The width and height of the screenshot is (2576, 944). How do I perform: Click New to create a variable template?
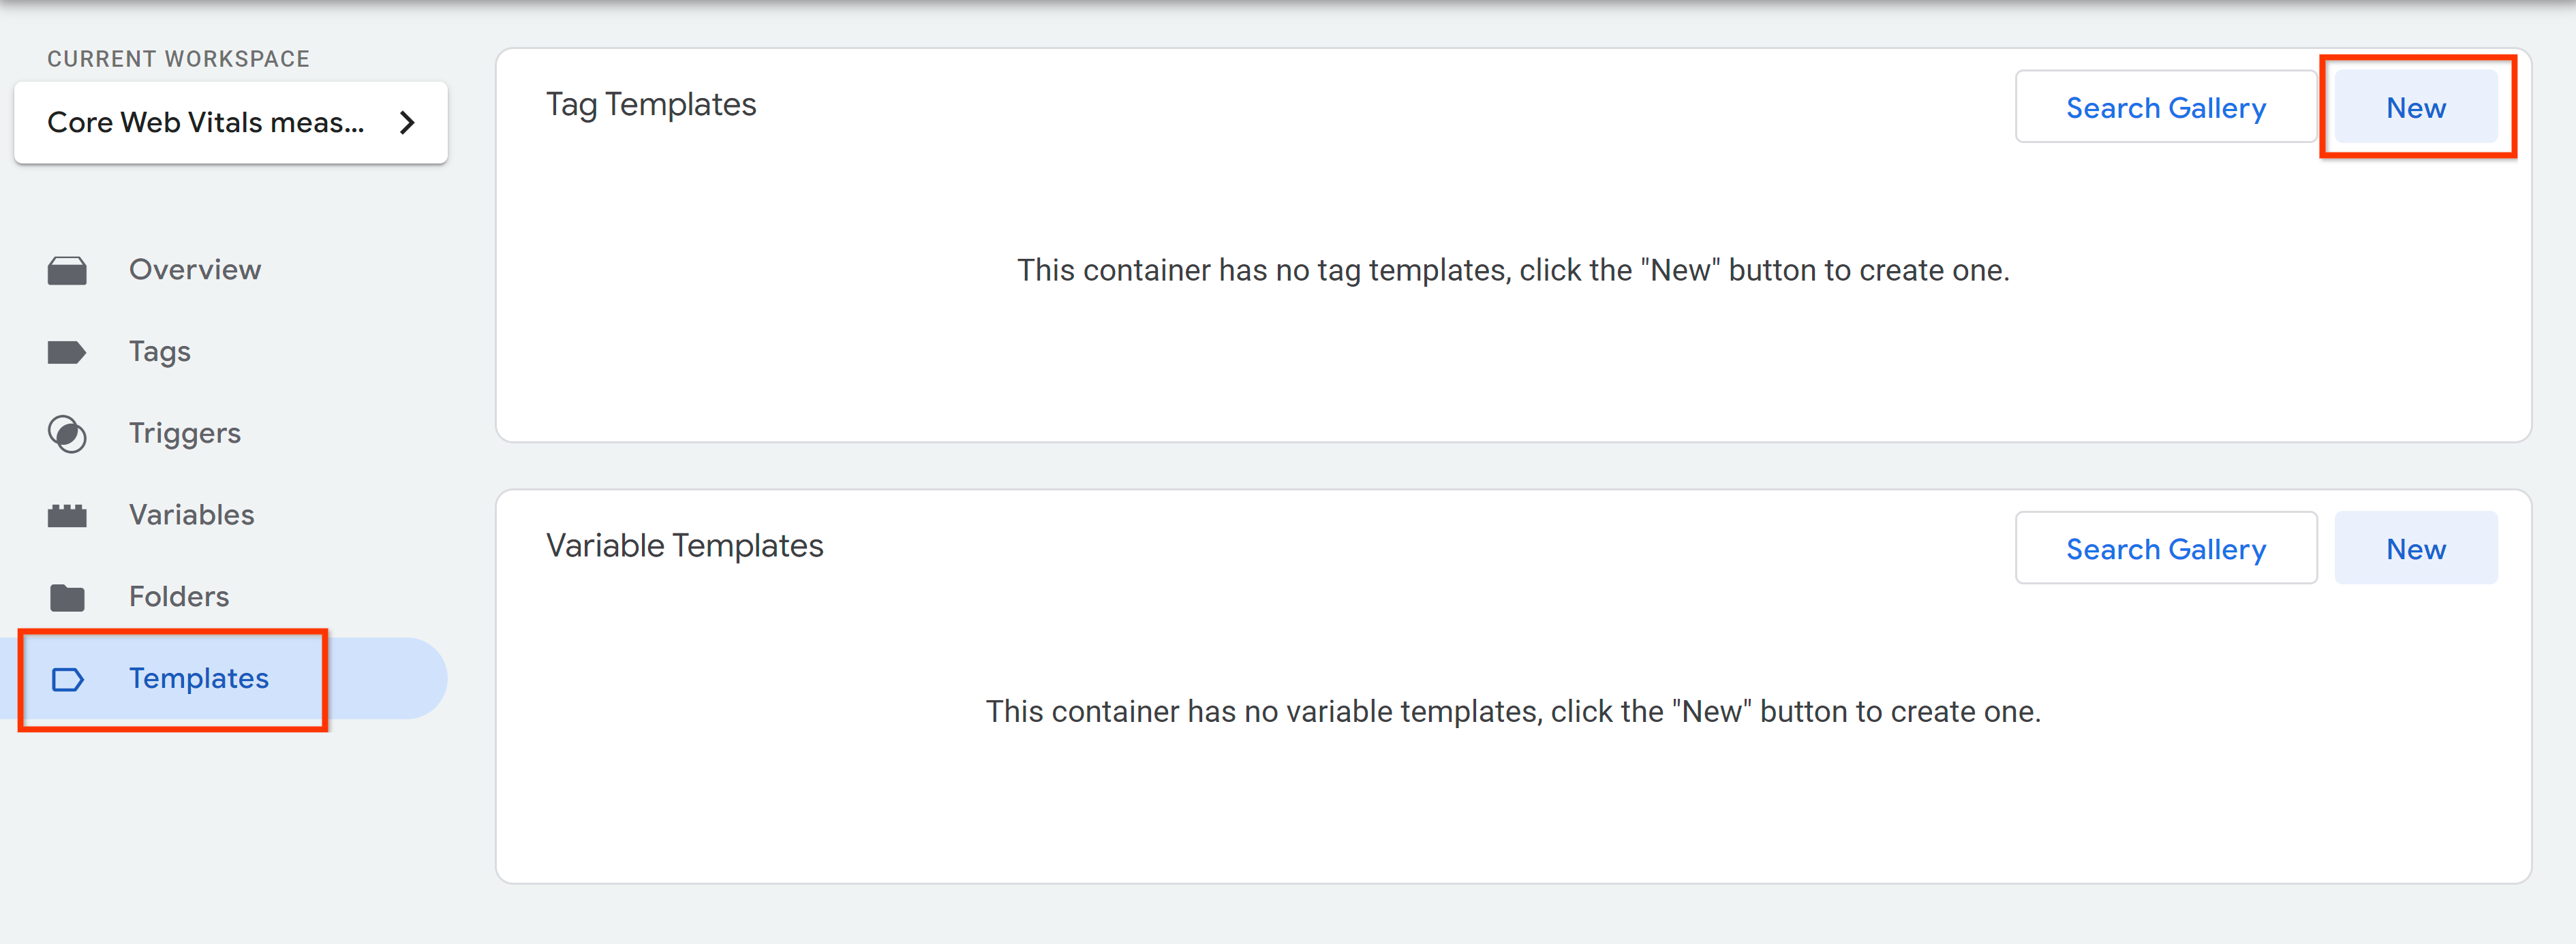click(2413, 548)
